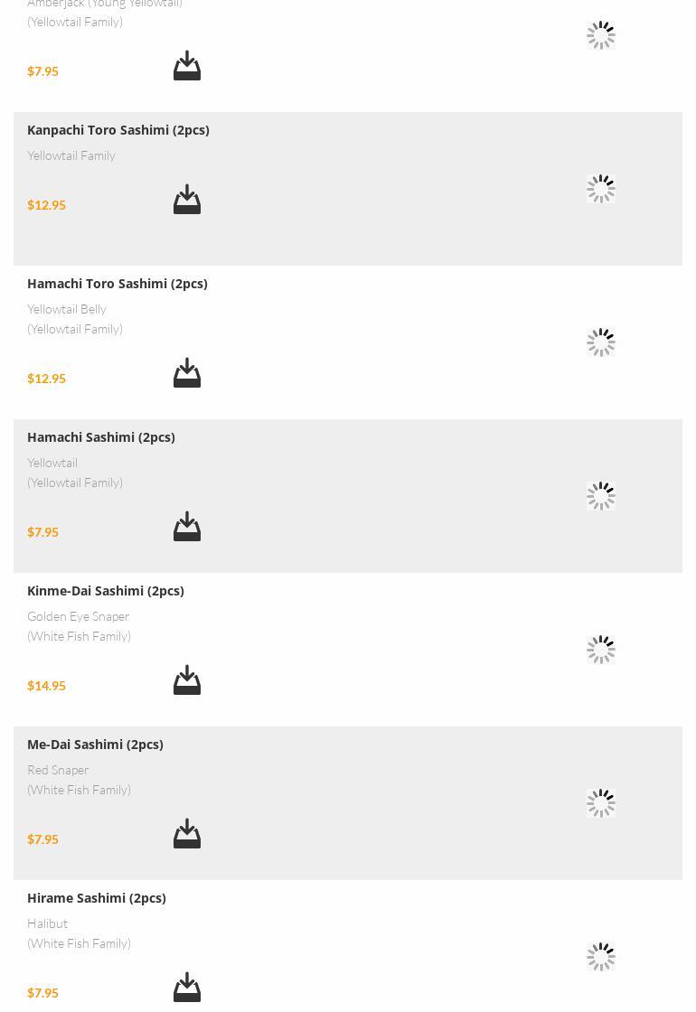The width and height of the screenshot is (696, 1012).
Task: Open Kinme-Dai Sashimi (2pcs) title
Action: click(x=106, y=591)
